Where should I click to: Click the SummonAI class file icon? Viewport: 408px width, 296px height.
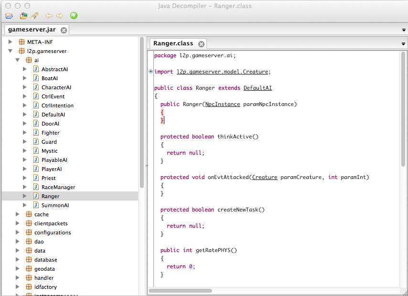[36, 205]
